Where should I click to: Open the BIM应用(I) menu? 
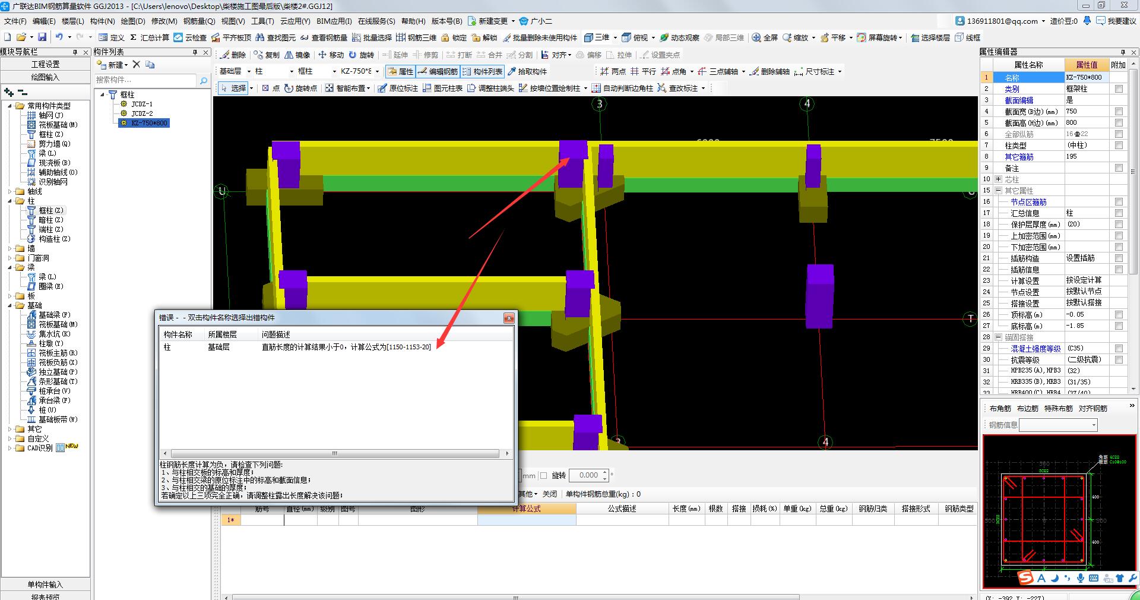(x=334, y=21)
